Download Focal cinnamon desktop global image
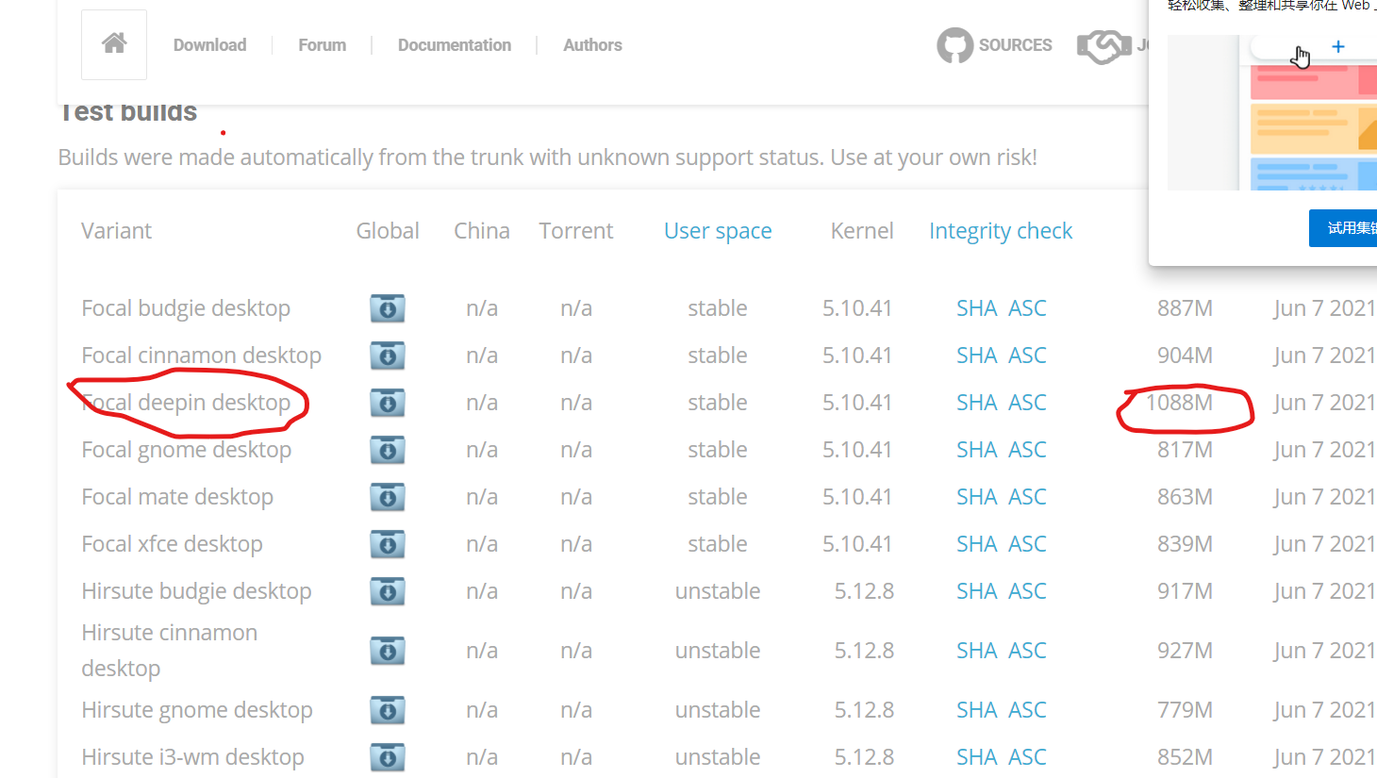Viewport: 1377px width, 778px height. point(388,356)
